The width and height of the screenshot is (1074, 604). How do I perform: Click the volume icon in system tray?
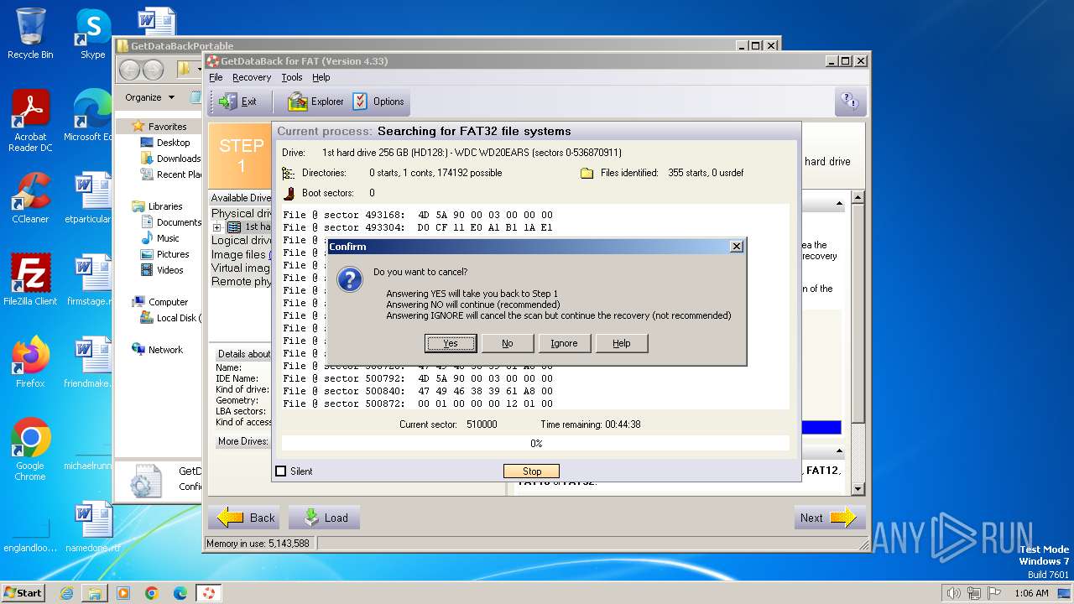click(954, 593)
